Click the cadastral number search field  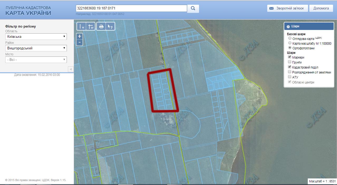(x=131, y=8)
